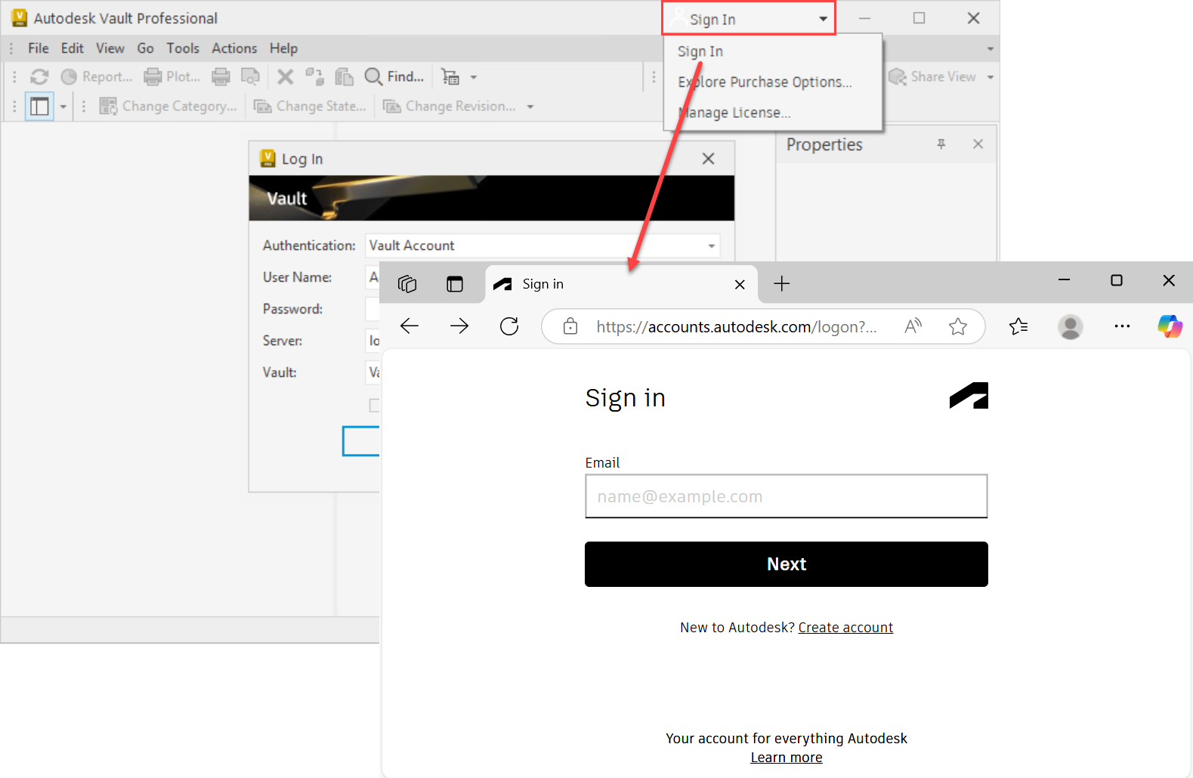
Task: Open the File menu
Action: (x=39, y=48)
